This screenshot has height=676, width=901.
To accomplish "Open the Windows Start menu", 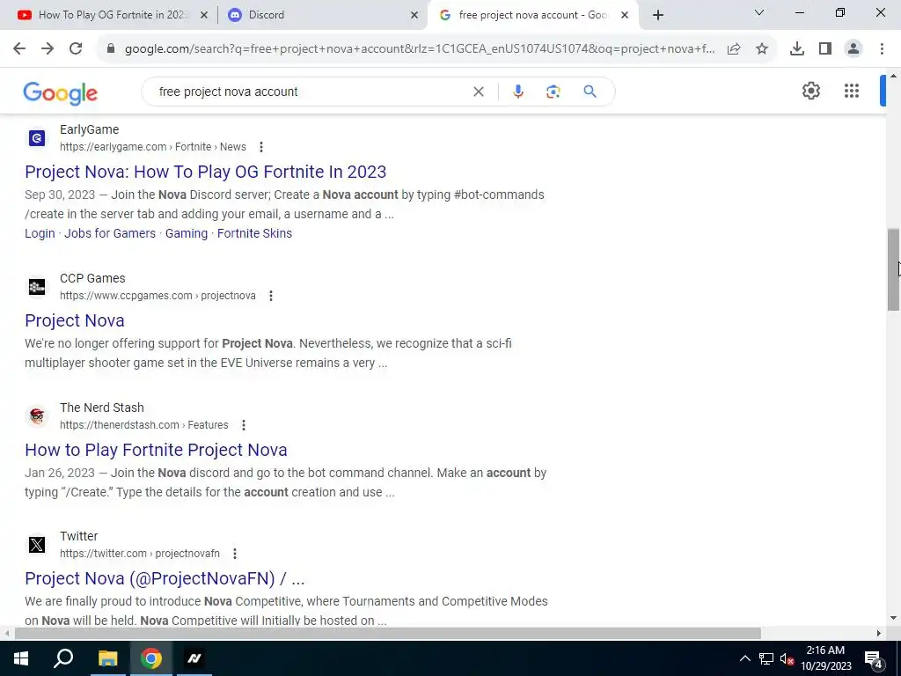I will (21, 658).
